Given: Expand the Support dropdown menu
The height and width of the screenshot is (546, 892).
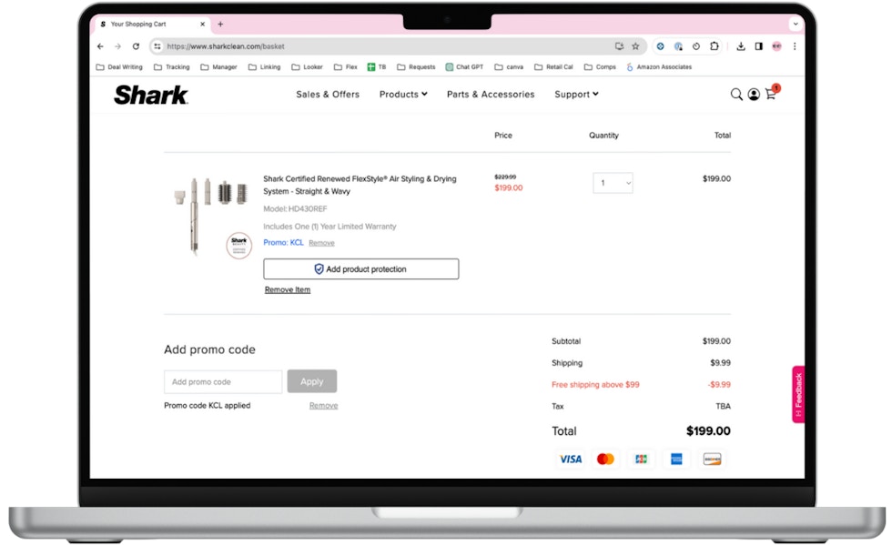Looking at the screenshot, I should [576, 95].
